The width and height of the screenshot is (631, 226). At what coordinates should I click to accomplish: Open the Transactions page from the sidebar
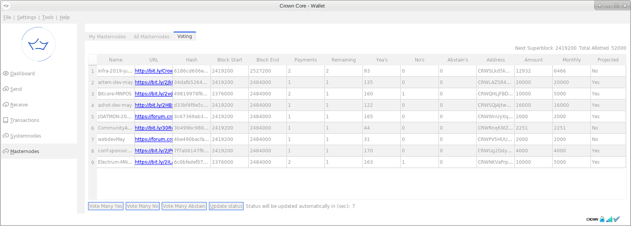[x=21, y=120]
